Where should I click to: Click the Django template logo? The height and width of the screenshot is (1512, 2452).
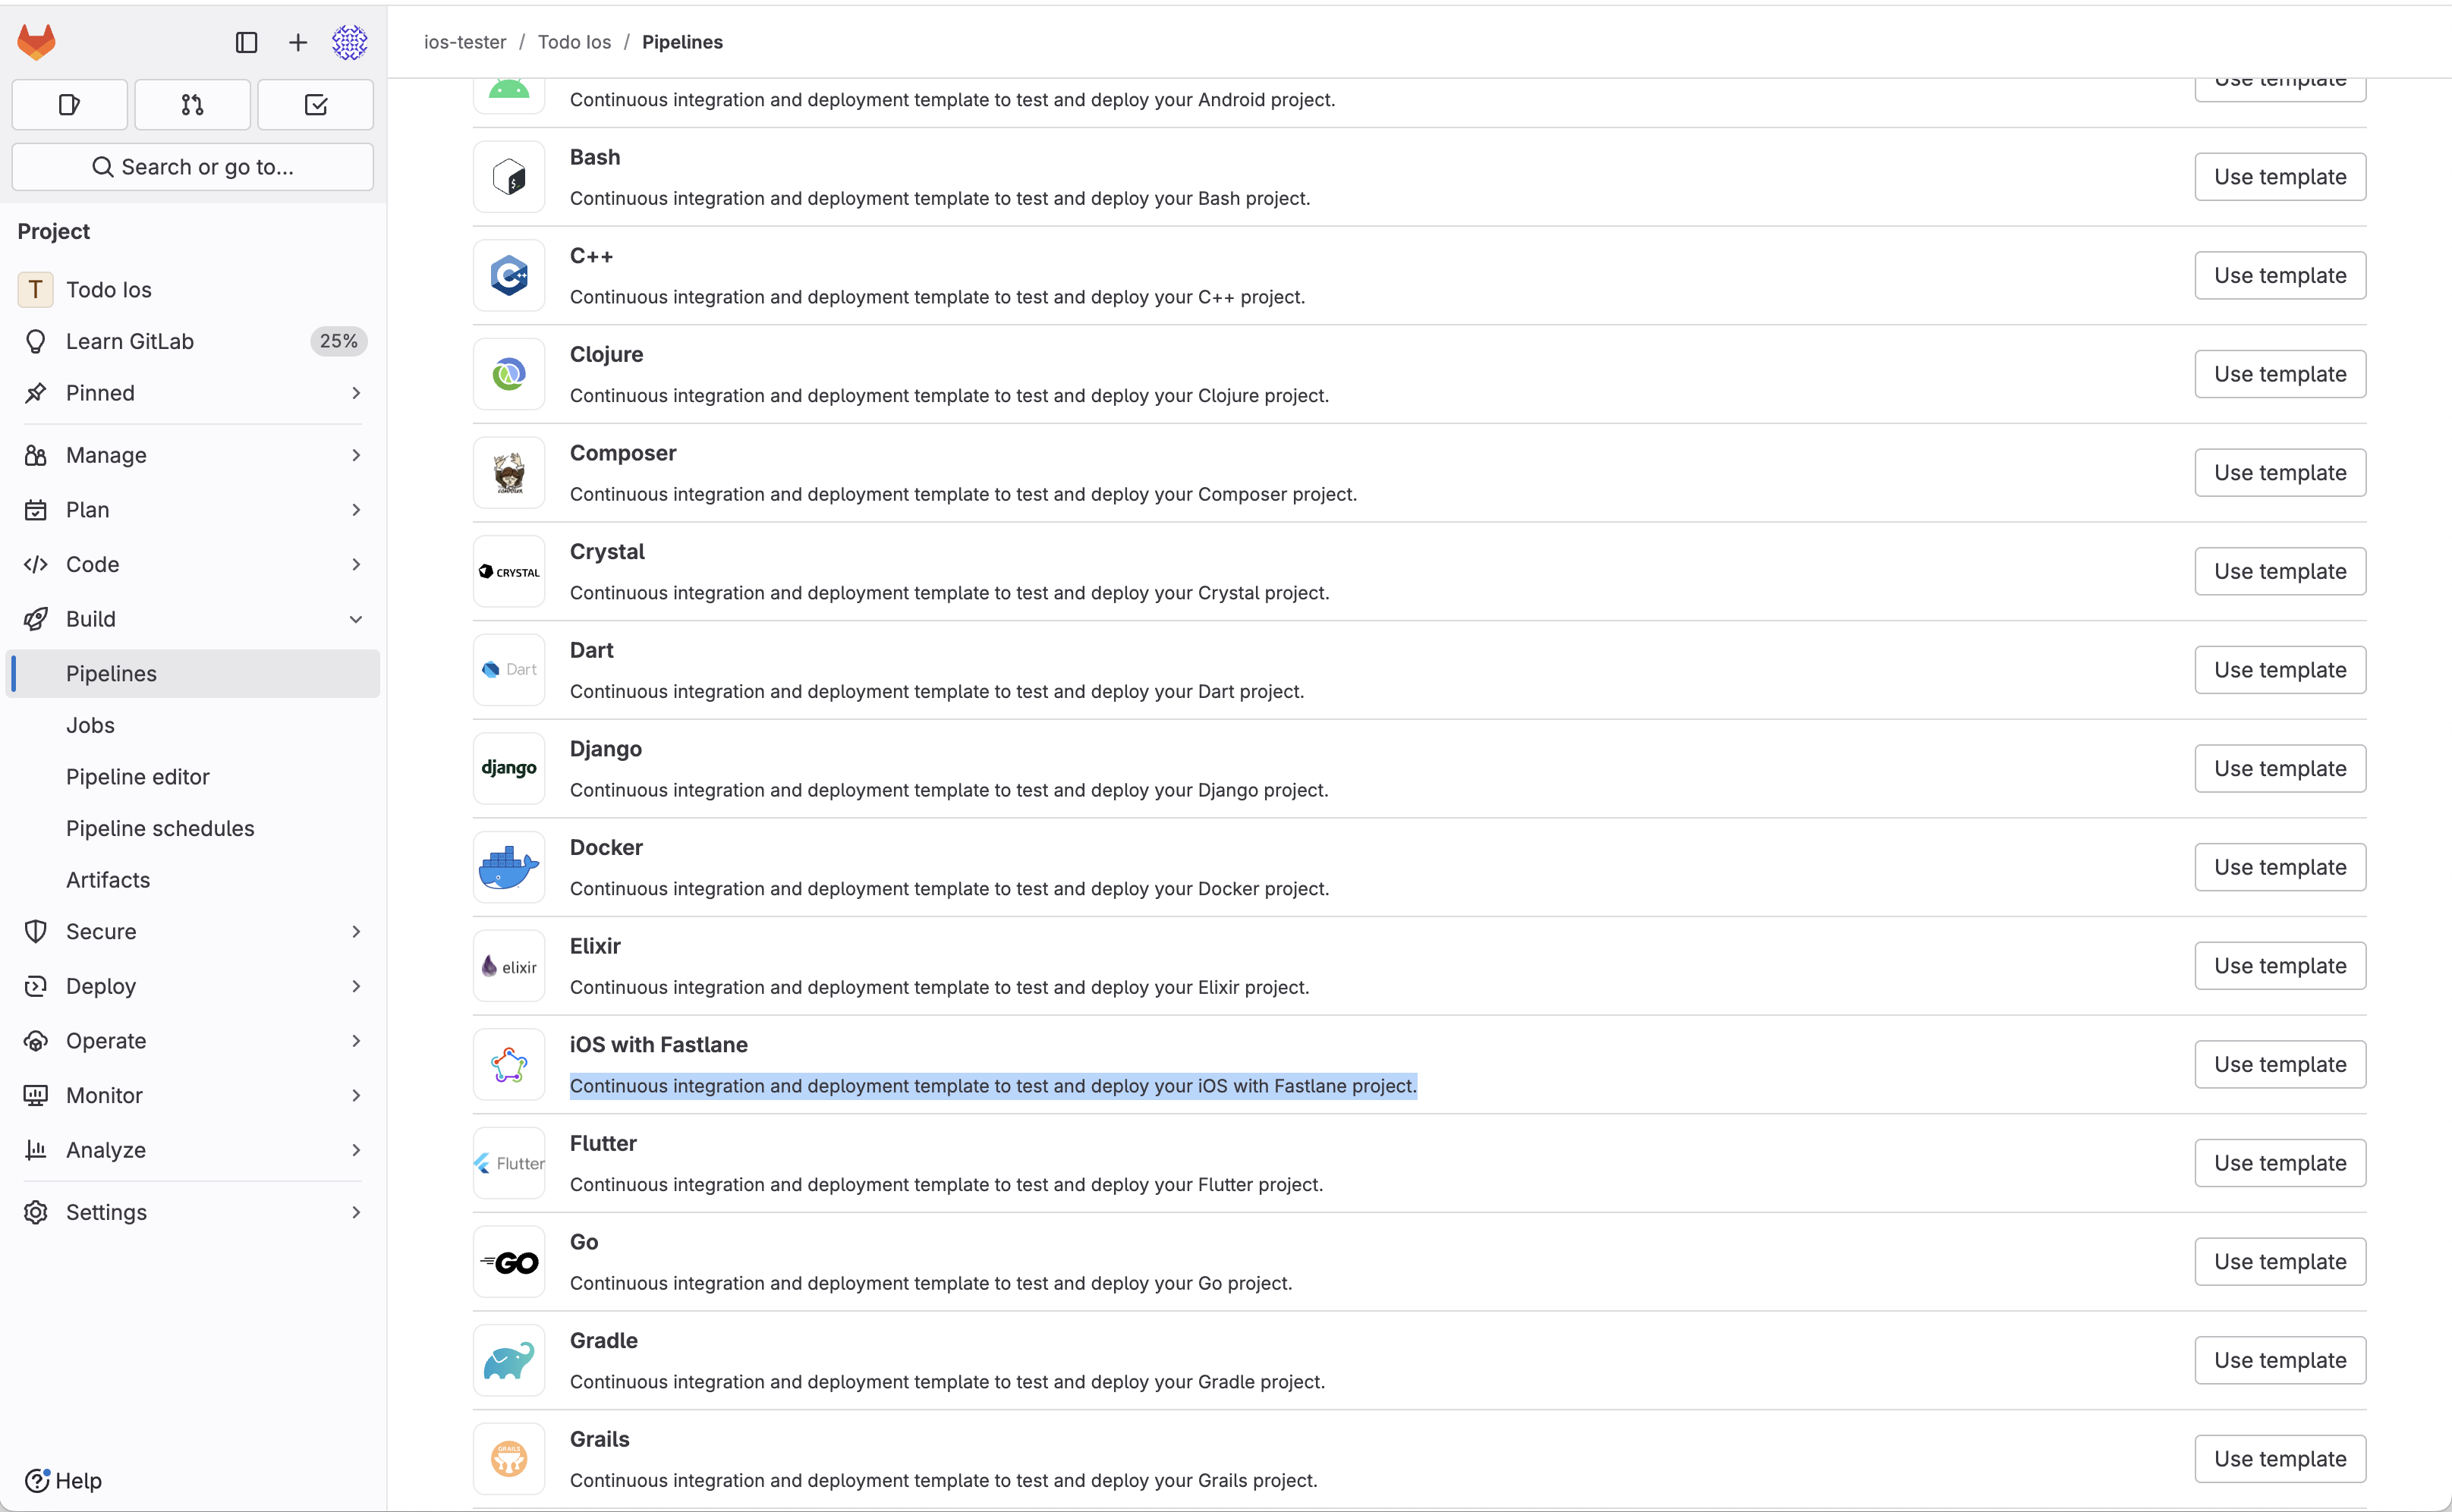pyautogui.click(x=509, y=769)
